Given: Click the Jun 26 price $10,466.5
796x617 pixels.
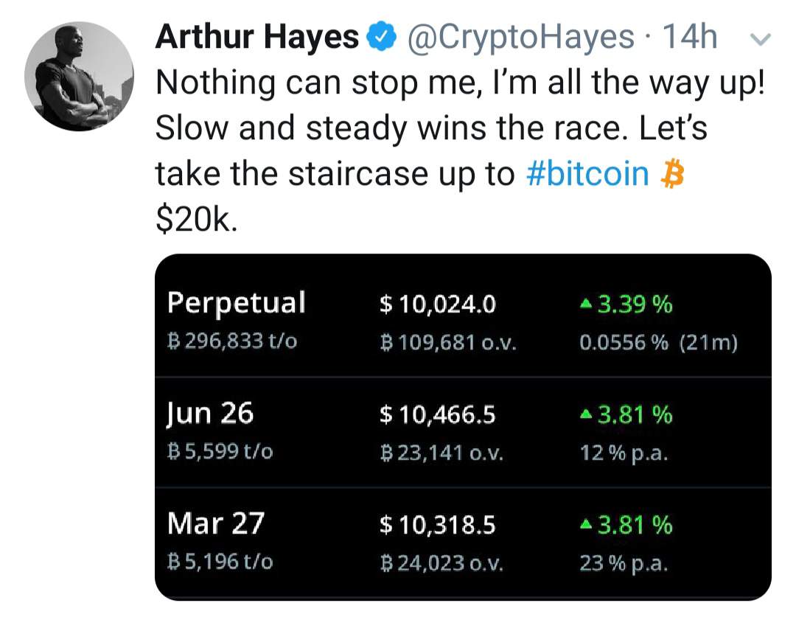Looking at the screenshot, I should click(x=437, y=415).
